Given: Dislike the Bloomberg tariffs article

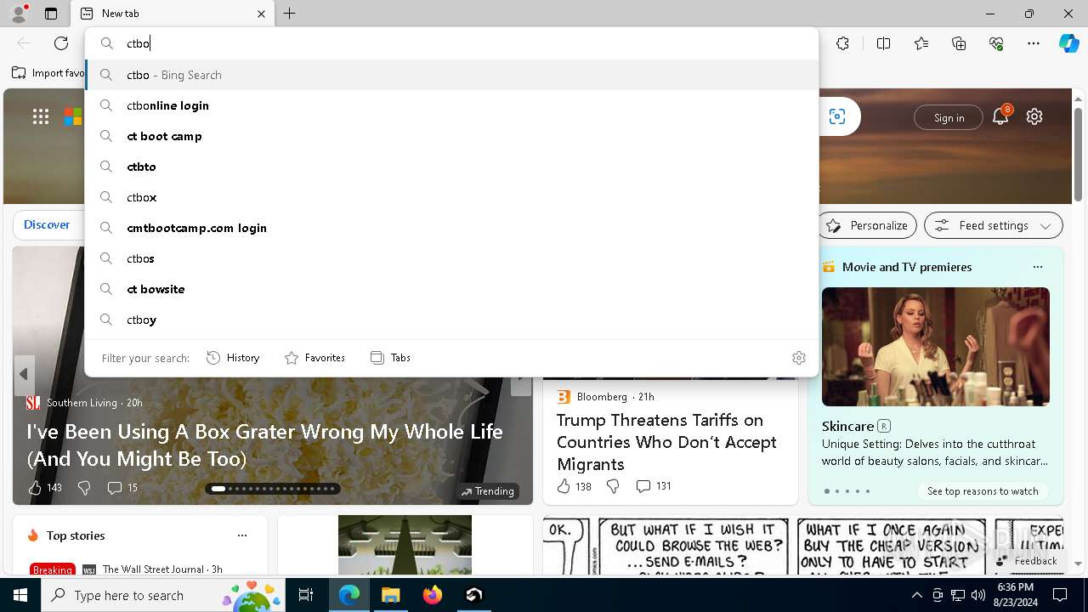Looking at the screenshot, I should tap(613, 486).
